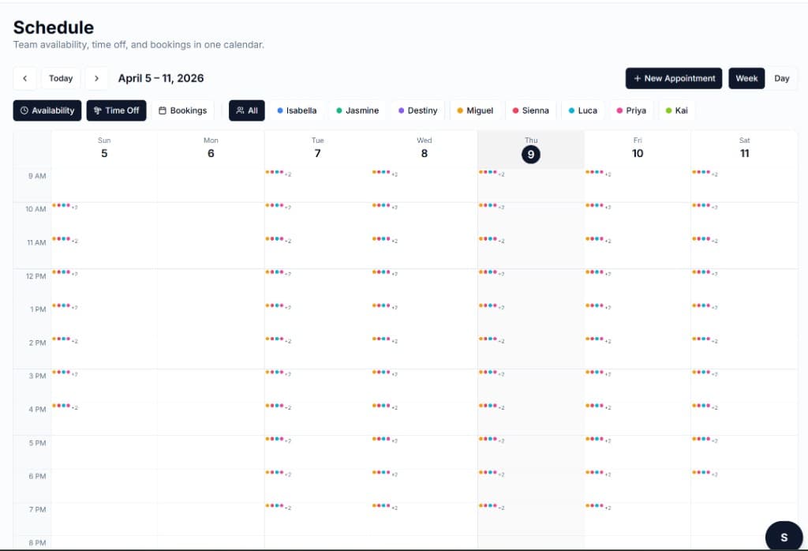Open the Bookings filter via its calendar icon
808x551 pixels.
164,111
